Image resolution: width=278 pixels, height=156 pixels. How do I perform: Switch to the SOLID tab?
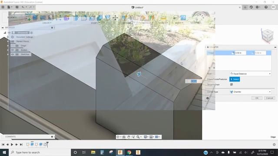pos(30,12)
